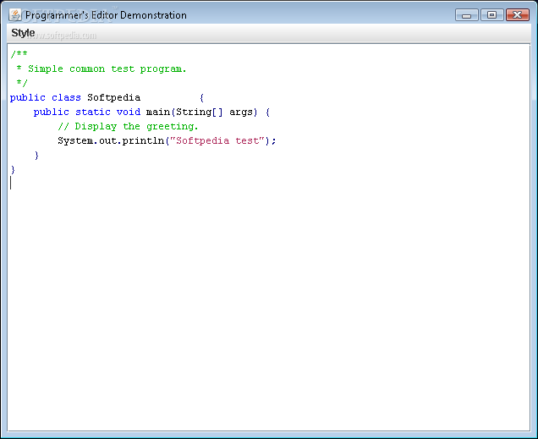538x439 pixels.
Task: Maximize the Programmer's Editor window
Action: pyautogui.click(x=491, y=14)
